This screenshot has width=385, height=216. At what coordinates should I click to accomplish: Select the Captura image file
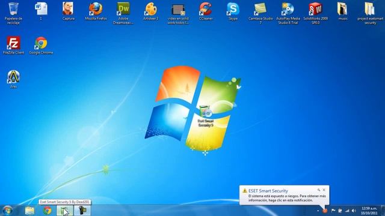(68, 11)
